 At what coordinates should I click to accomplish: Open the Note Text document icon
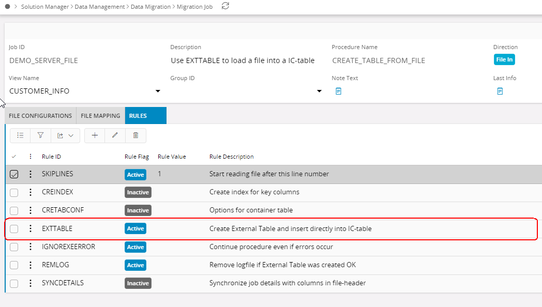point(338,91)
